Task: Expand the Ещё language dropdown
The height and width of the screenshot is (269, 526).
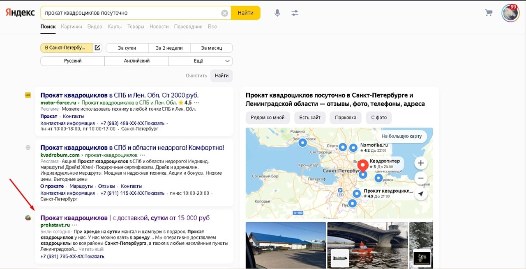Action: (201, 61)
